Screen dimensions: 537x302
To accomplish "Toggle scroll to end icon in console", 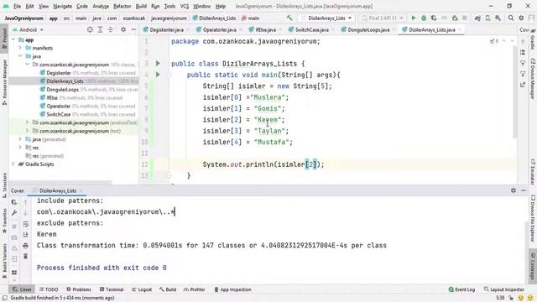I will click(x=26, y=235).
